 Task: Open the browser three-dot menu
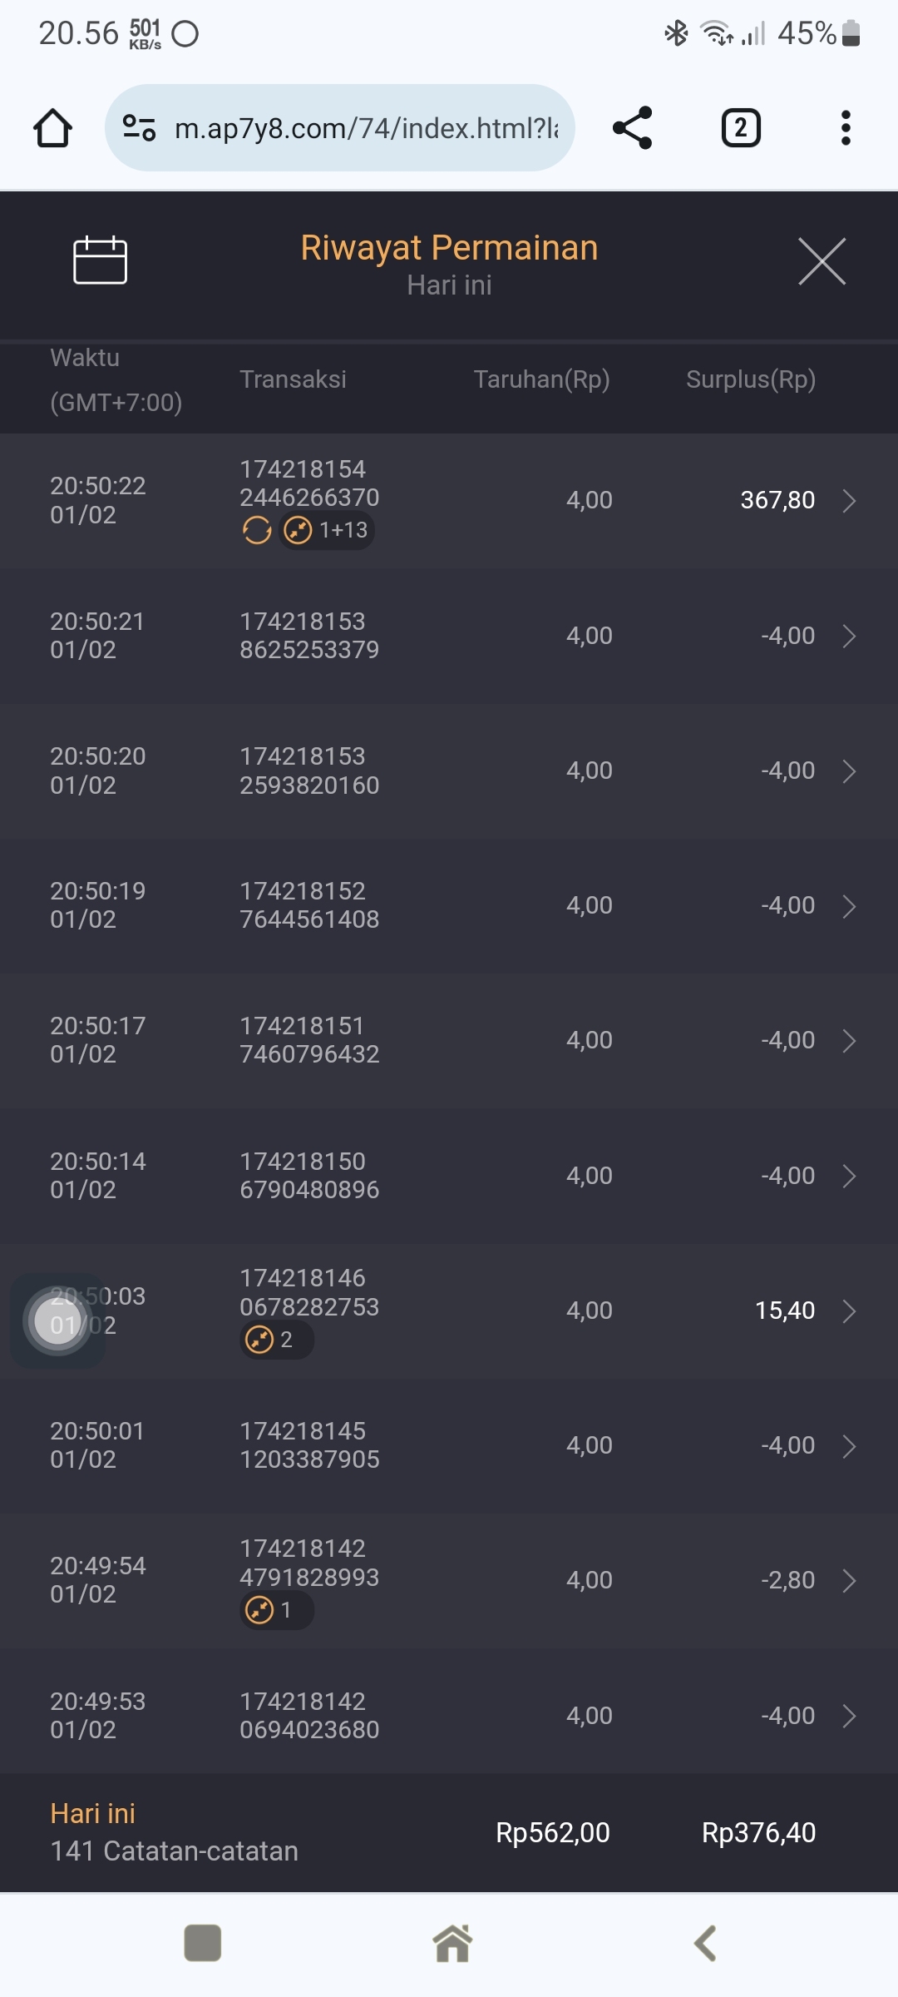[x=846, y=128]
